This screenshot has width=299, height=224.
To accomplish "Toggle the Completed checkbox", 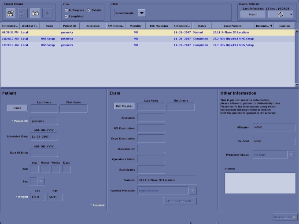I will (x=66, y=16).
